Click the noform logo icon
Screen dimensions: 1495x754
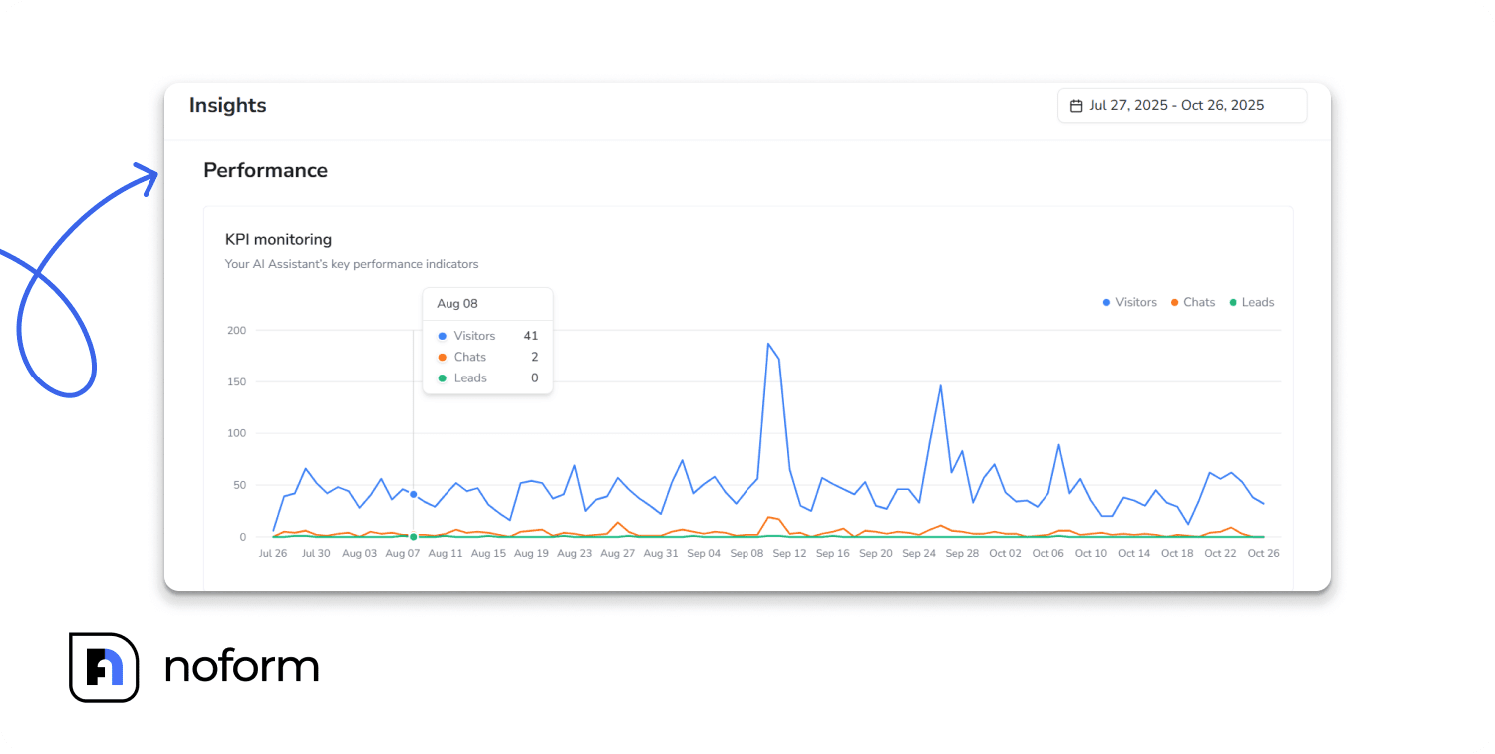click(x=104, y=667)
